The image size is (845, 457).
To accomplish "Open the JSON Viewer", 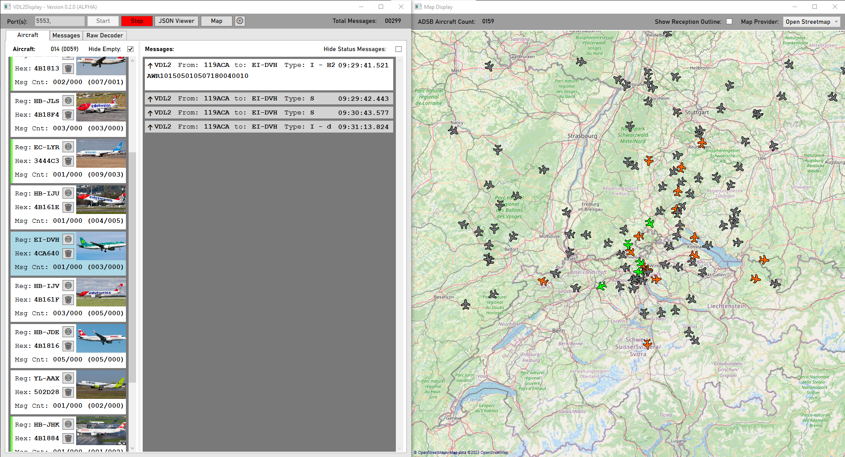I will [176, 21].
